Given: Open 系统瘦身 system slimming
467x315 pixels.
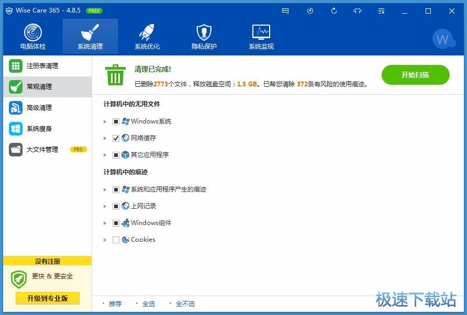Looking at the screenshot, I should tap(47, 129).
